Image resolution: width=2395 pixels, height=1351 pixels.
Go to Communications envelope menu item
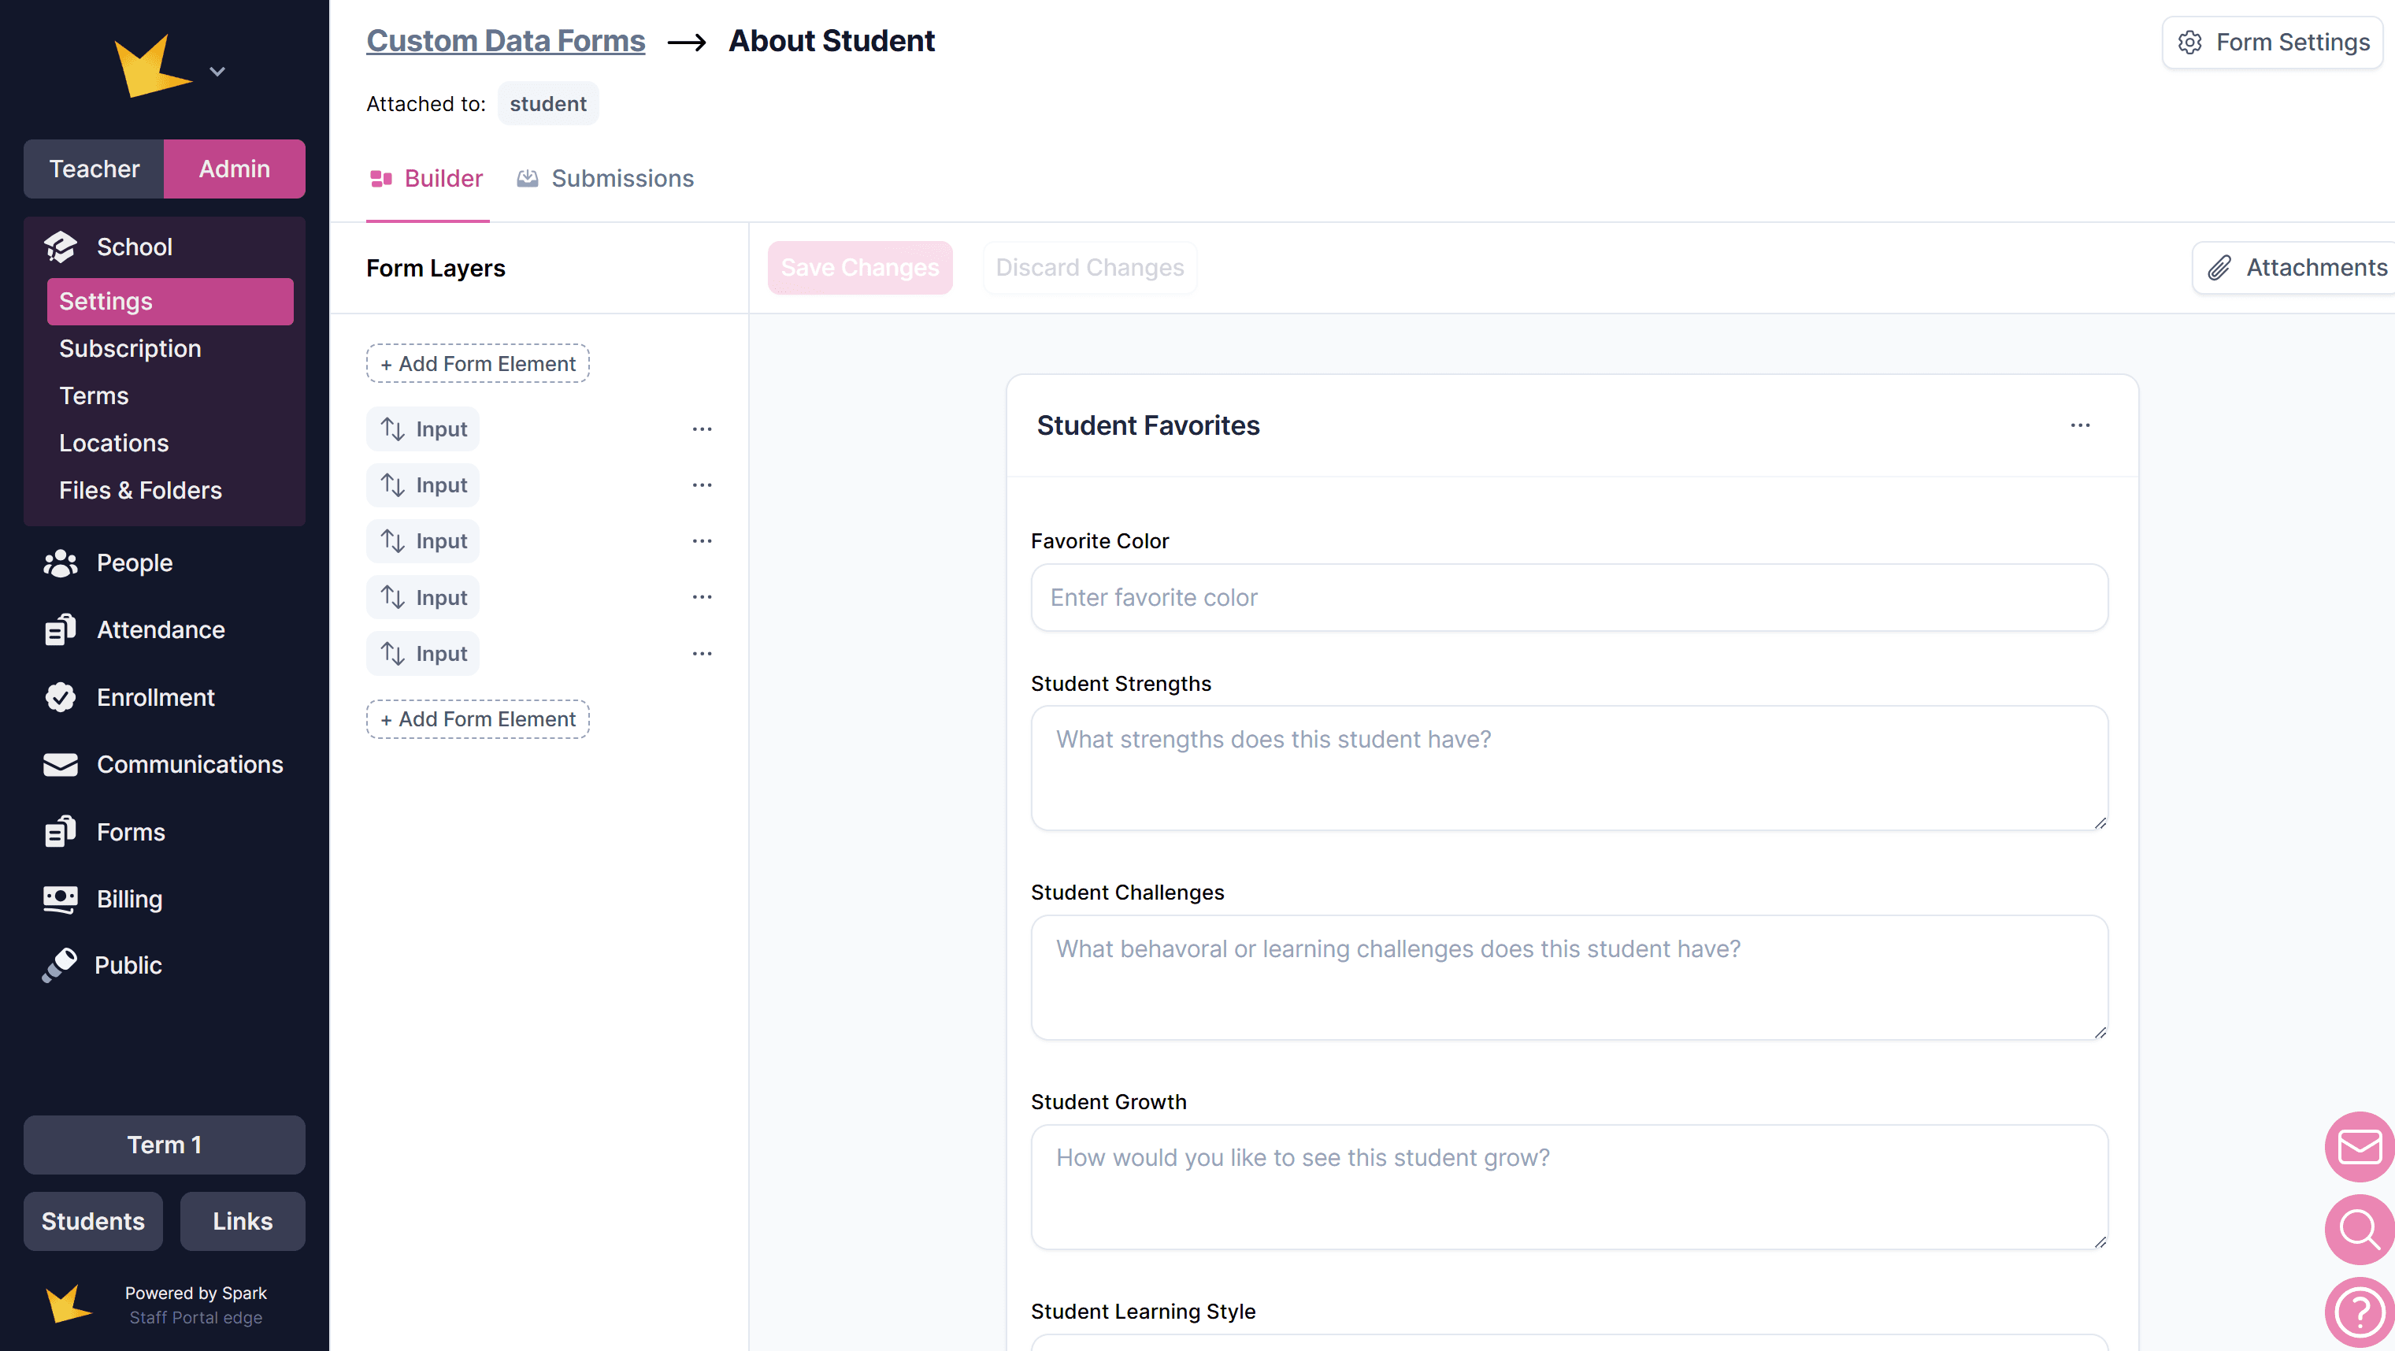(189, 764)
